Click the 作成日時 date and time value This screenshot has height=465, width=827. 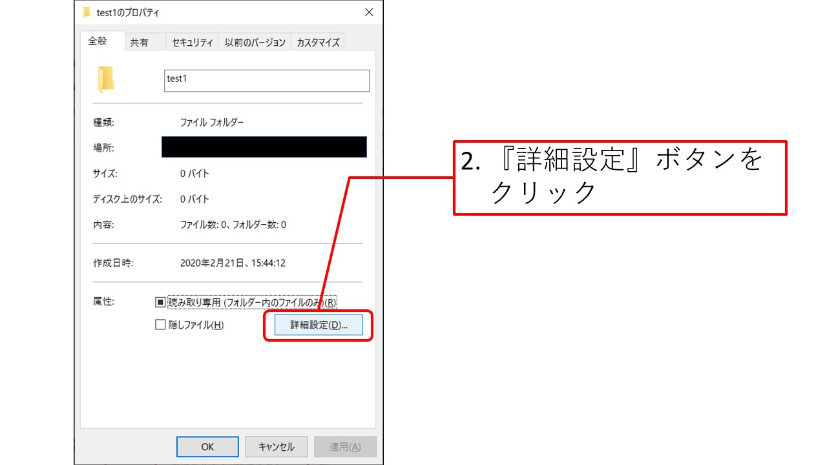(x=233, y=263)
